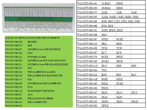Click the 7T35 cell
147x110 pixels.
108,70
